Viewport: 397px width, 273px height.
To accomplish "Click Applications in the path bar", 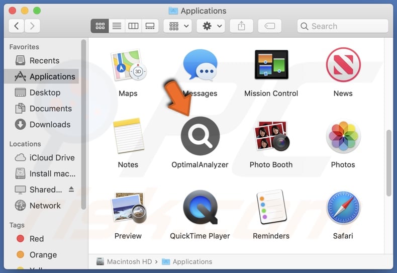I will click(x=187, y=261).
